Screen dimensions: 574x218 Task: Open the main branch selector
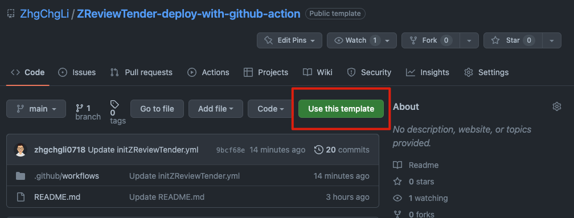pyautogui.click(x=36, y=109)
